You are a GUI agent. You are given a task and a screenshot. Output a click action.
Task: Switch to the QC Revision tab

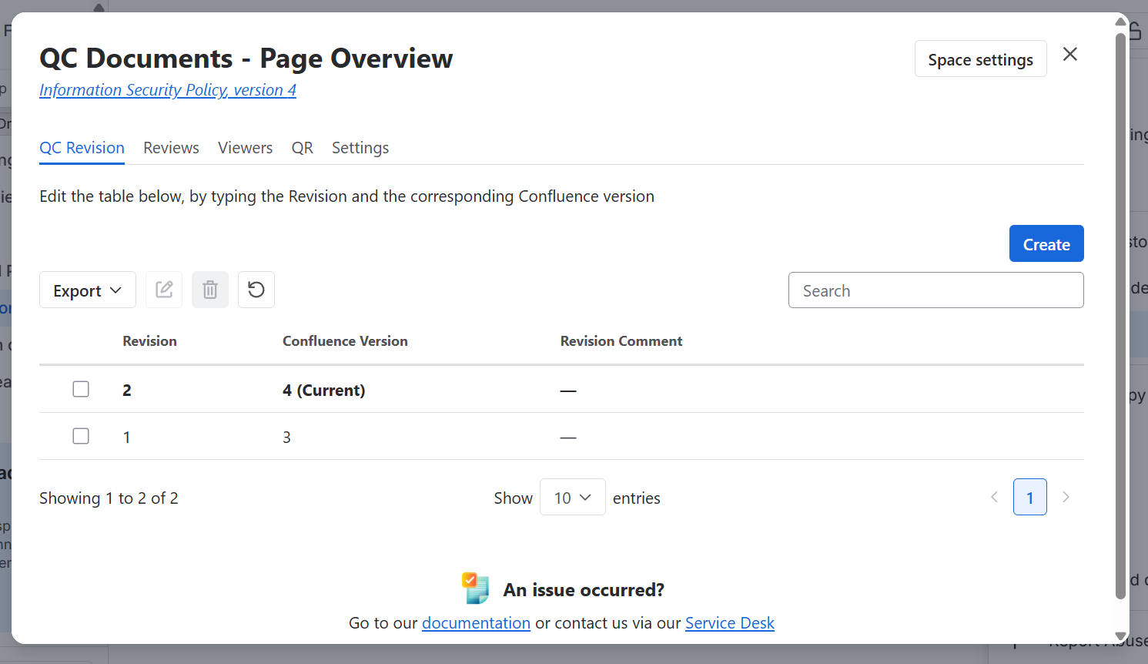coord(82,148)
